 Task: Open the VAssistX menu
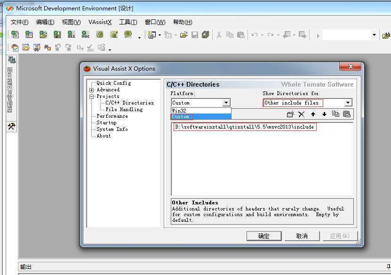(x=100, y=22)
